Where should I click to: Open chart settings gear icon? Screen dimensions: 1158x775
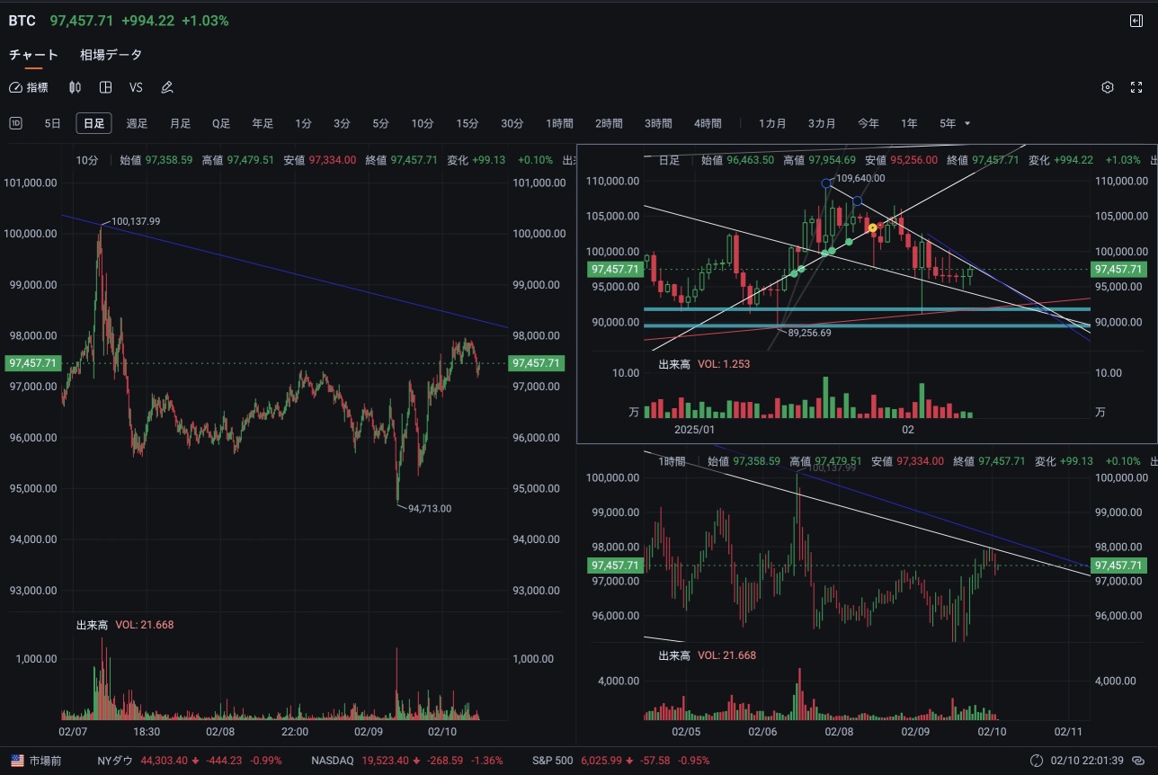1108,87
